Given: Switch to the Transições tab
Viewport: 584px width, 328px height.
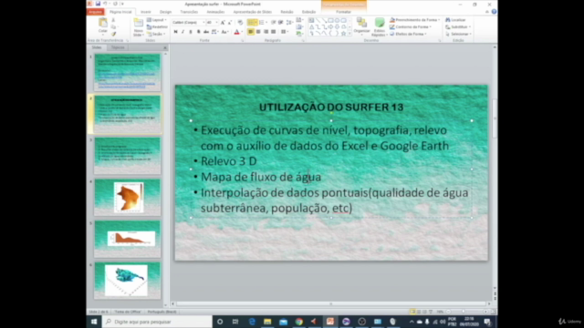Looking at the screenshot, I should pyautogui.click(x=189, y=12).
